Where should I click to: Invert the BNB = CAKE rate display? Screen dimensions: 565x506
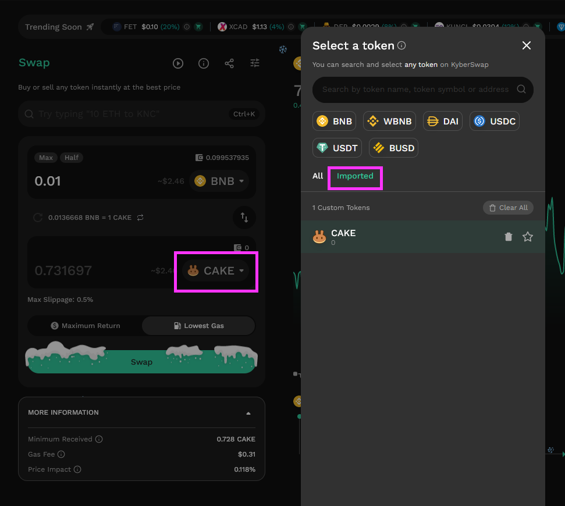(140, 218)
